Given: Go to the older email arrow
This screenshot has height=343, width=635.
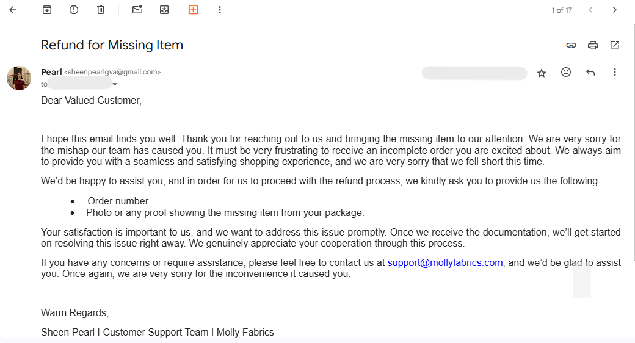Looking at the screenshot, I should (615, 10).
